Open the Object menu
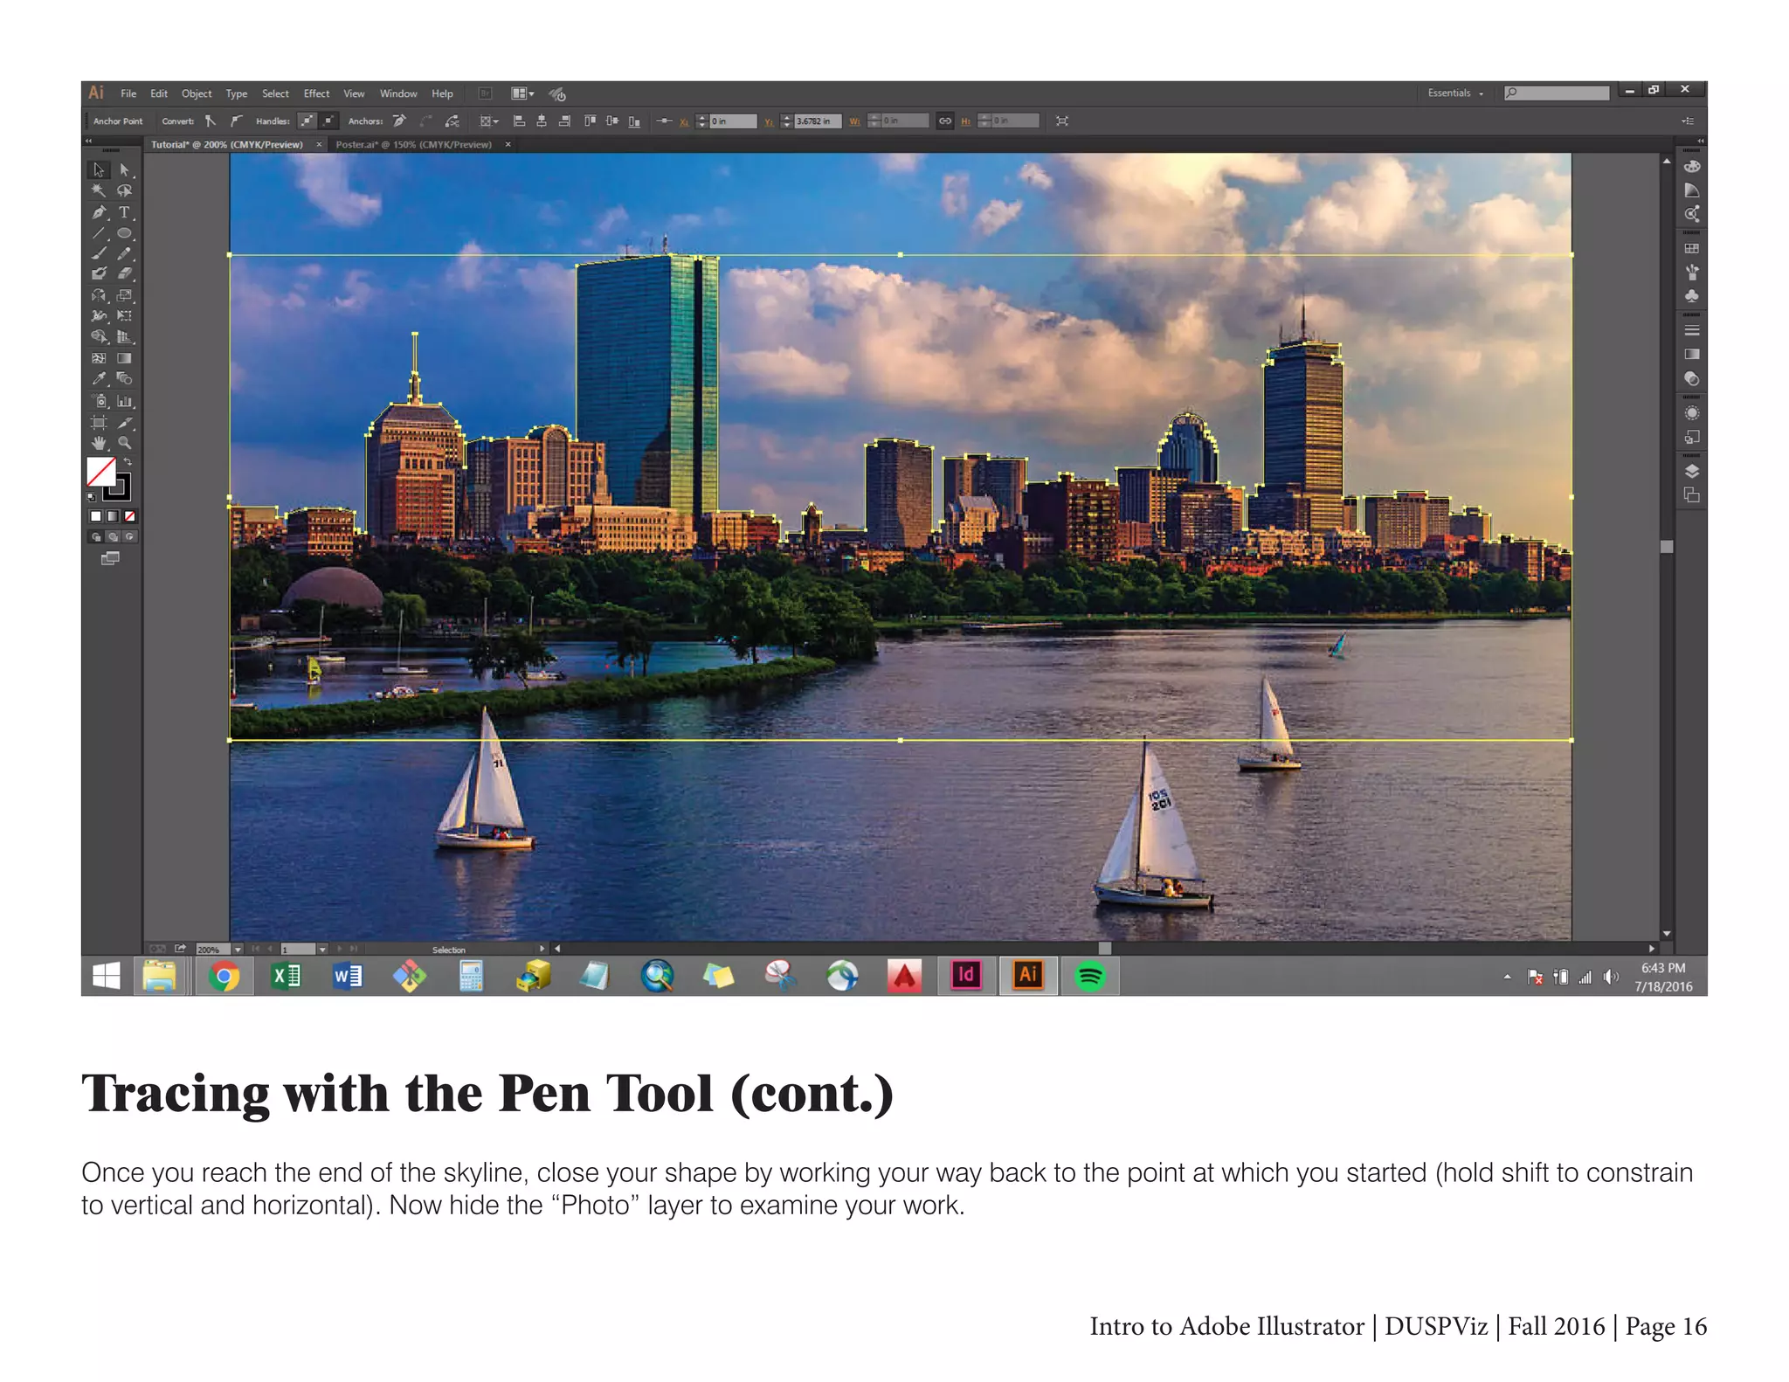This screenshot has width=1789, height=1382. (x=197, y=93)
